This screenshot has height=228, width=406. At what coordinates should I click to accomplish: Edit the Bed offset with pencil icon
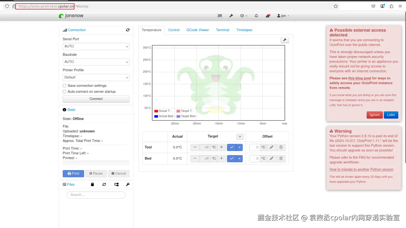click(271, 159)
